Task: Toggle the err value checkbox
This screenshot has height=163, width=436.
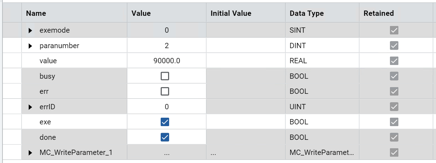Action: tap(165, 91)
